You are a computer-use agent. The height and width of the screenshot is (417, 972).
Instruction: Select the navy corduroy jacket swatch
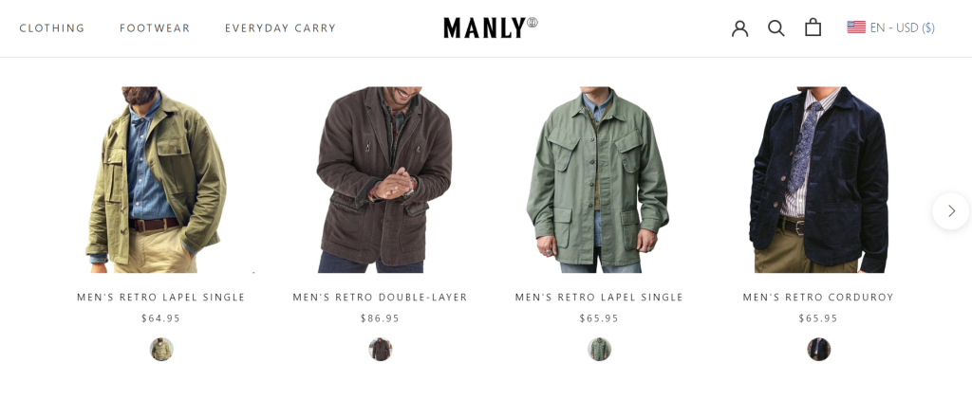click(x=818, y=349)
